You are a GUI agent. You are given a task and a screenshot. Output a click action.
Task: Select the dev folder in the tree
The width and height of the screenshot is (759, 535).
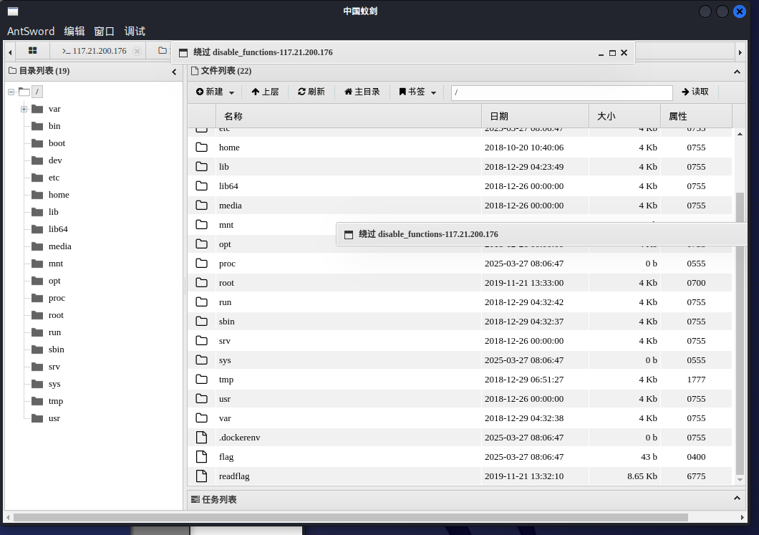(55, 160)
